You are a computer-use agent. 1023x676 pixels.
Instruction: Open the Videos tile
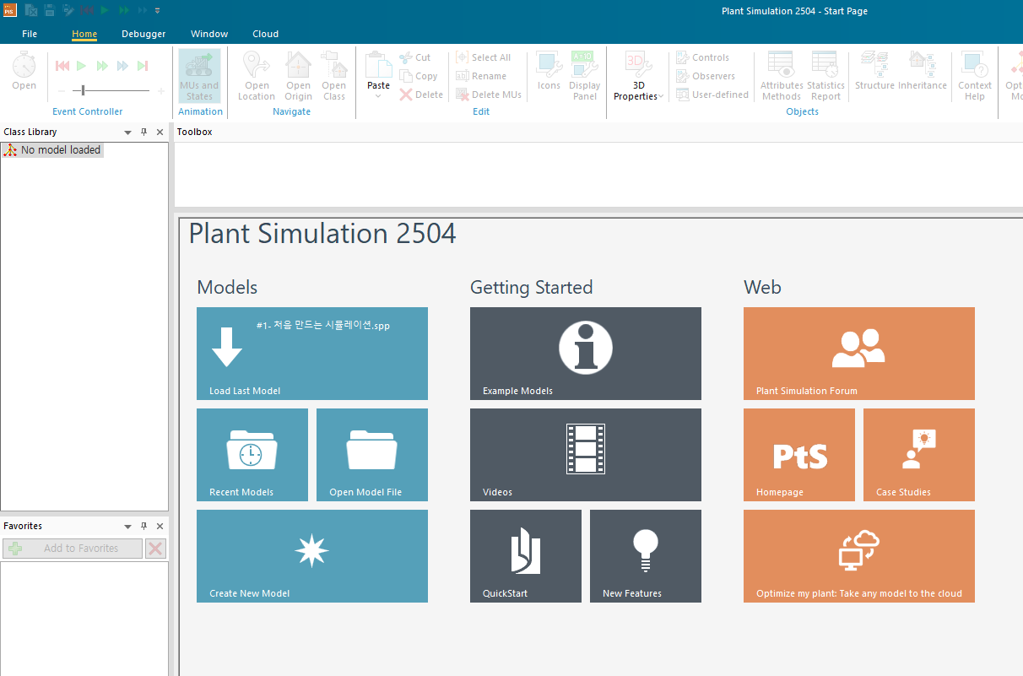[x=586, y=455]
